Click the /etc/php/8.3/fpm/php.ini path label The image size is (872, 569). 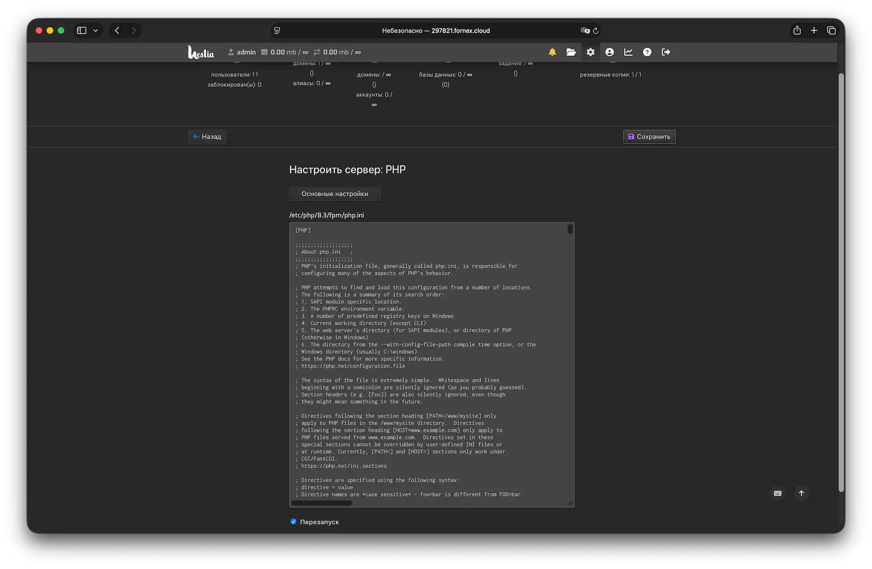[x=327, y=215]
